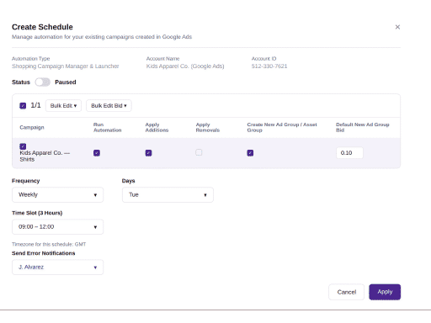Click the 1/1 selection count
Image resolution: width=431 pixels, height=323 pixels.
[35, 105]
